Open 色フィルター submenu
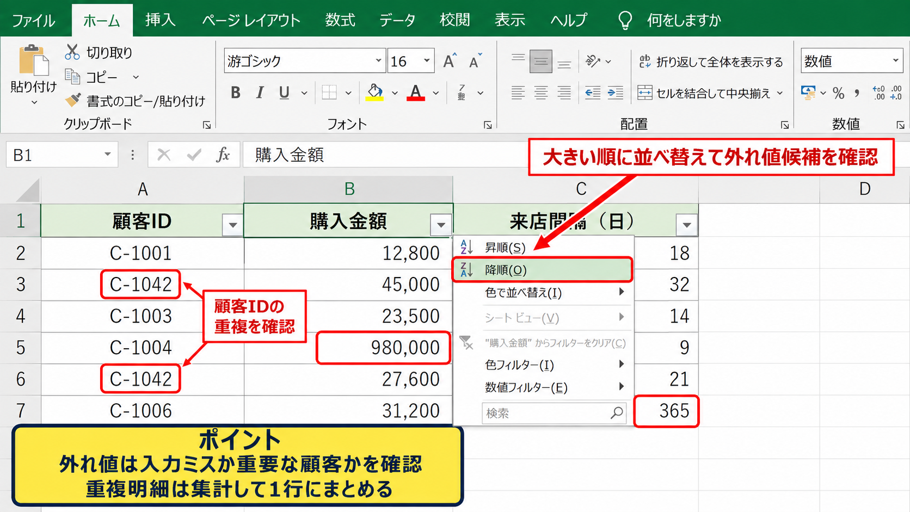Viewport: 910px width, 512px height. (543, 365)
